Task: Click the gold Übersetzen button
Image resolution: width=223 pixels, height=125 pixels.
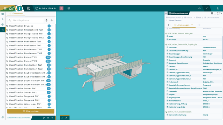Action: [x=31, y=111]
